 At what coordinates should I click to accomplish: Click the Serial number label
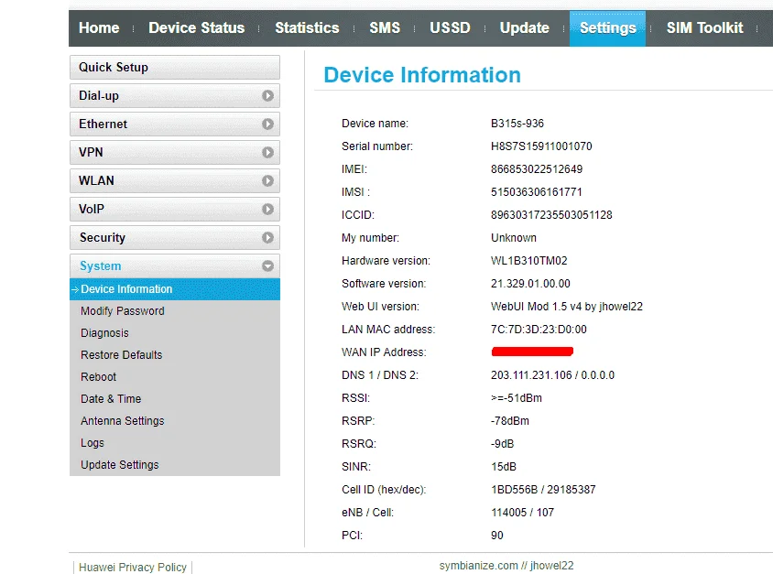pyautogui.click(x=377, y=146)
